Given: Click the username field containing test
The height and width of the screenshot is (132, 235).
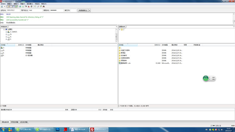Looking at the screenshot, I should tap(35, 10).
